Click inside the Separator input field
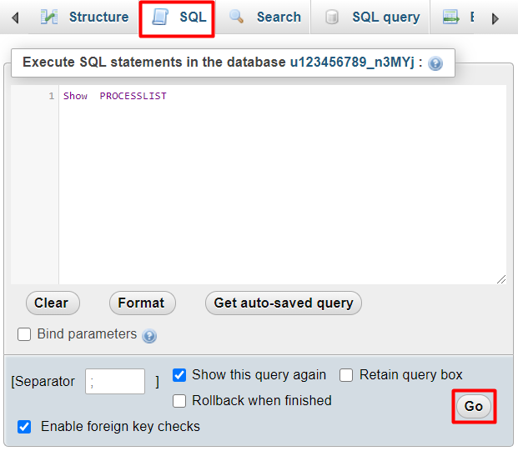The image size is (518, 451). pos(115,382)
